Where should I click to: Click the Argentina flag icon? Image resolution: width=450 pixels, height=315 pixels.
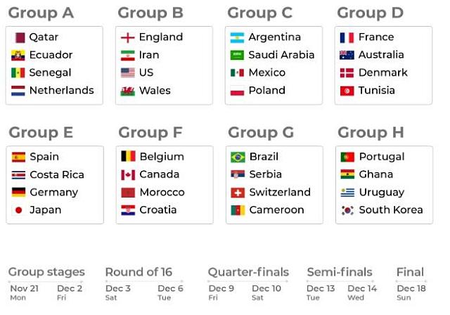(237, 37)
